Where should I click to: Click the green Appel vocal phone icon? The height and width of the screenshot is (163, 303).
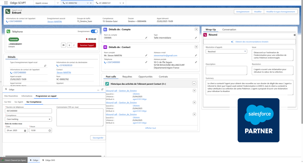point(8,11)
